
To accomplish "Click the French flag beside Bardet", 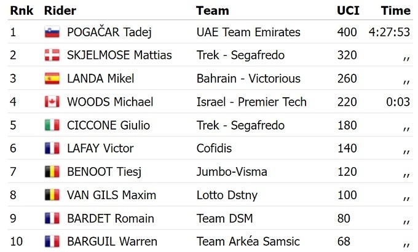I will tap(52, 219).
